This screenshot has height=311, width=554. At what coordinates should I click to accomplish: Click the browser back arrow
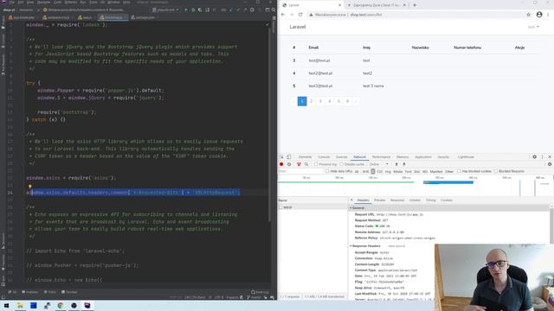coord(283,15)
